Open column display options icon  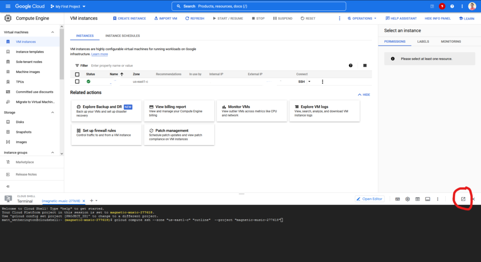(365, 65)
